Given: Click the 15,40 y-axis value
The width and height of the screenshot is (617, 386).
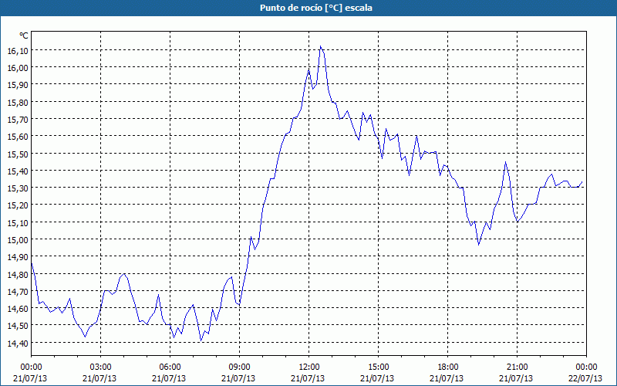Looking at the screenshot, I should tap(18, 171).
